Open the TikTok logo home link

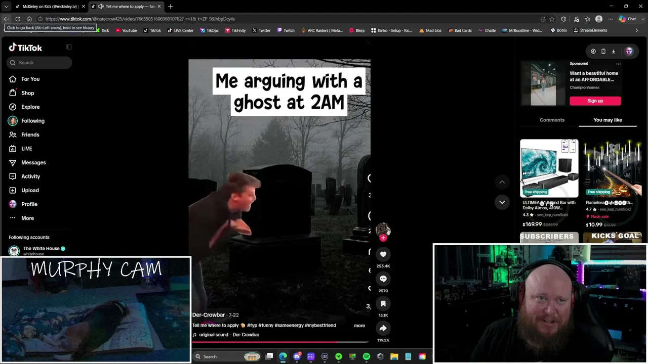(x=25, y=48)
